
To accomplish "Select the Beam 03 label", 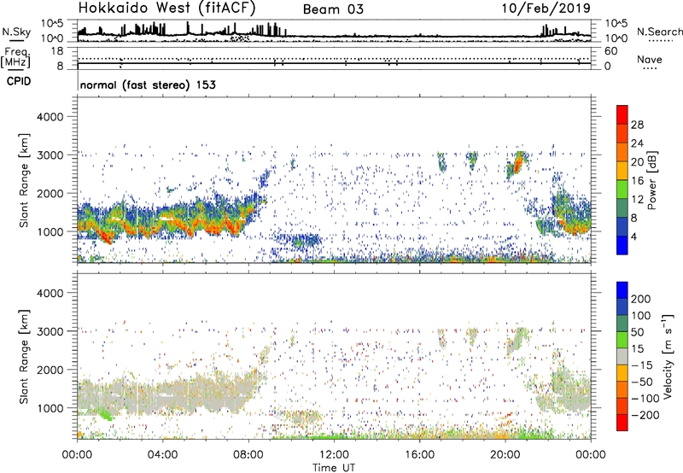I will point(333,9).
